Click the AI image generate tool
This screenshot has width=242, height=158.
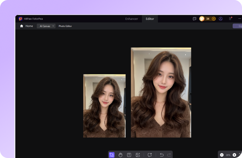pyautogui.click(x=138, y=155)
